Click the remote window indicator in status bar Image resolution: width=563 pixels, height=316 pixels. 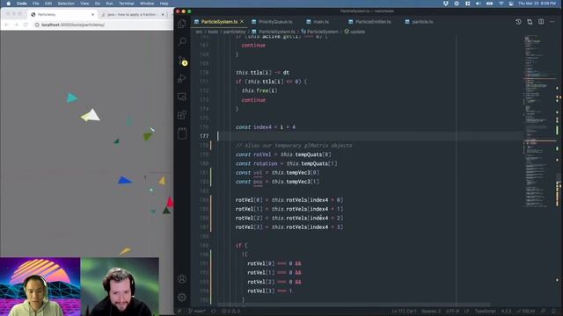[x=179, y=311]
